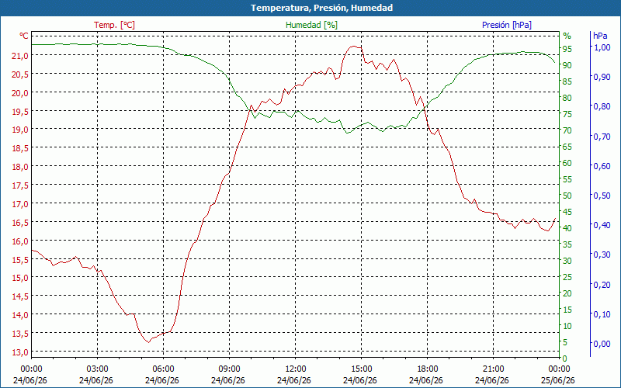
Task: Click the blue 0,20 tick on pressure axis
Action: tap(602, 284)
